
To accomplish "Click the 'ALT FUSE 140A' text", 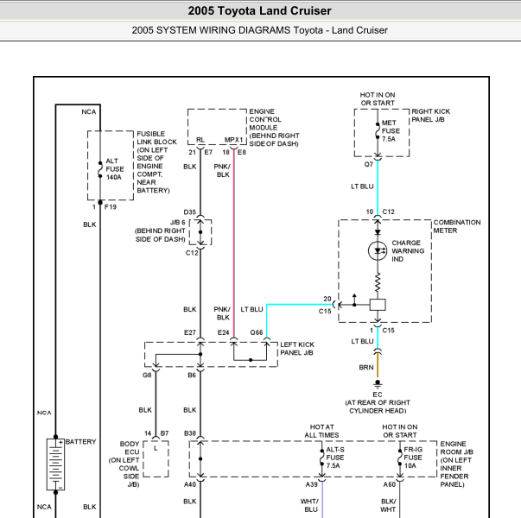I will (115, 169).
